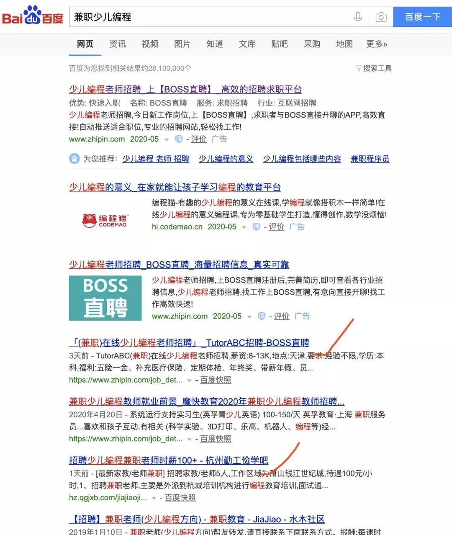Image resolution: width=452 pixels, height=535 pixels.
Task: Open the 更多» tab menu
Action: click(x=377, y=44)
